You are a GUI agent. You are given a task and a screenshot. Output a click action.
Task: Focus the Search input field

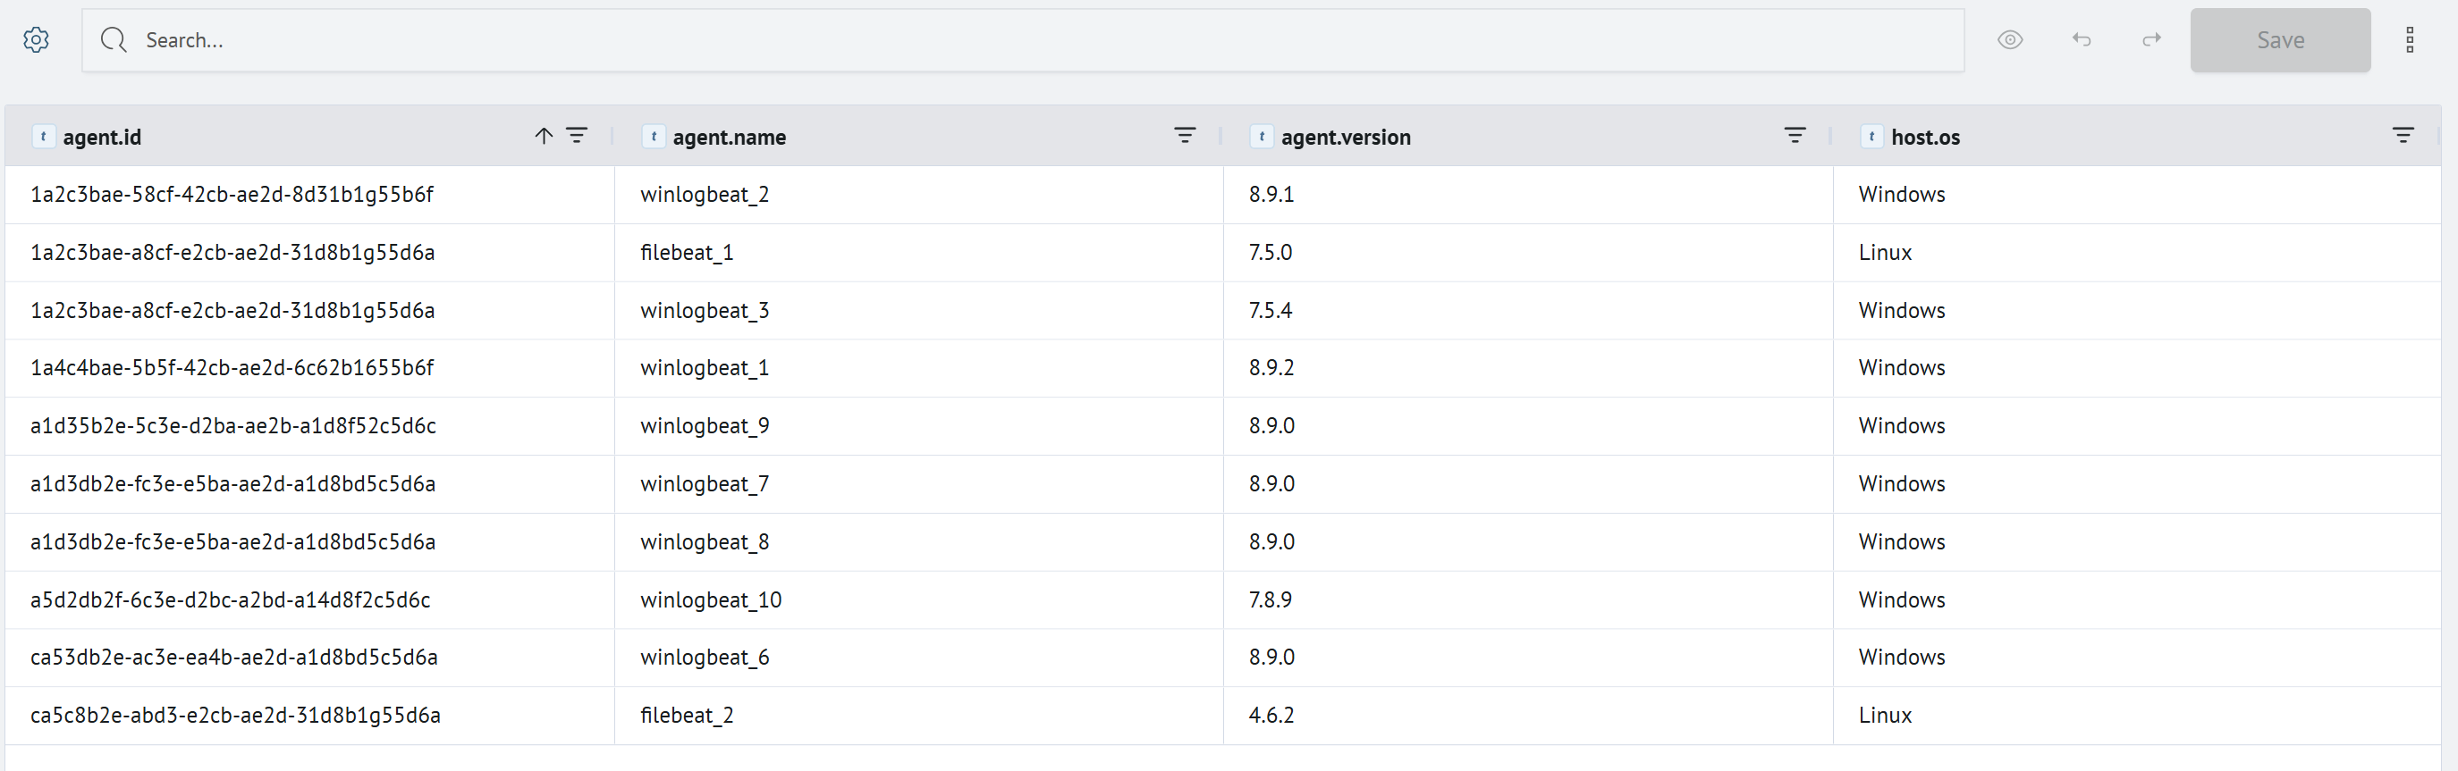point(1023,40)
